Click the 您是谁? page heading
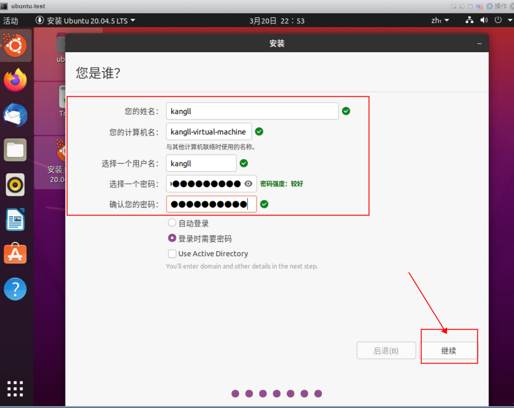This screenshot has width=514, height=408. coord(98,73)
